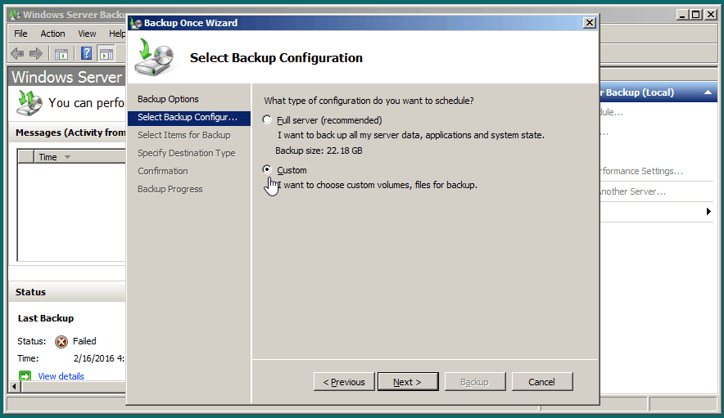The image size is (724, 418).
Task: Click the Windows Server Backup header icon
Action: tap(29, 102)
